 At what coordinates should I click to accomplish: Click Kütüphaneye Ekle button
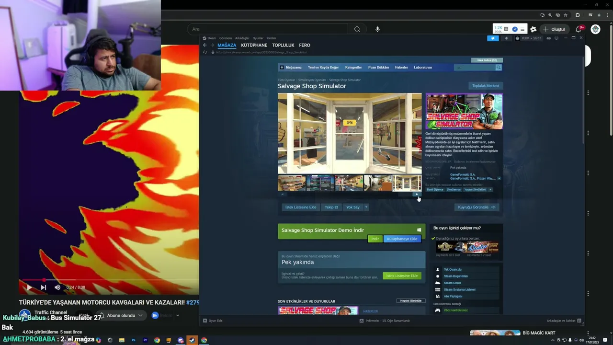coord(402,239)
